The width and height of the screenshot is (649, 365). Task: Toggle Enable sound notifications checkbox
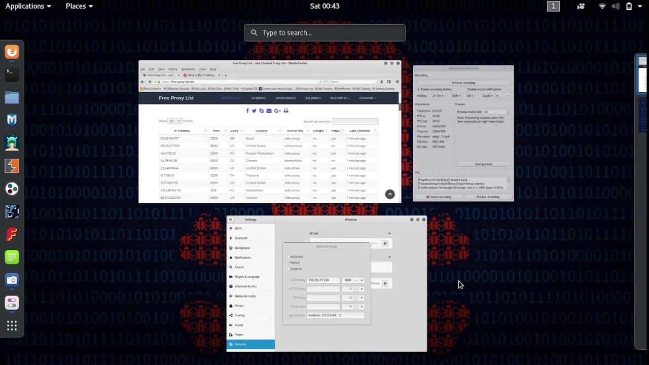[465, 89]
